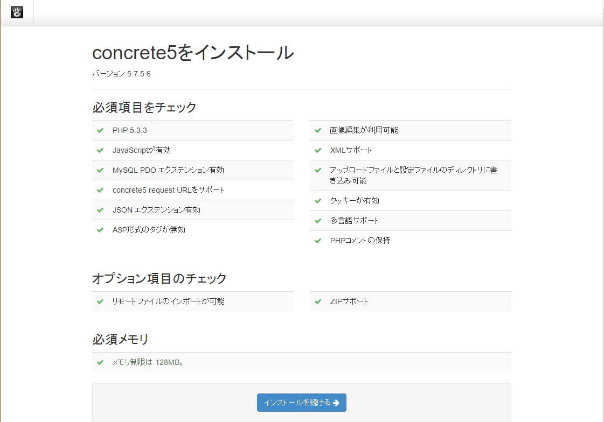
Task: Click the バージョン 5.7.5.6 version text
Action: [x=122, y=74]
